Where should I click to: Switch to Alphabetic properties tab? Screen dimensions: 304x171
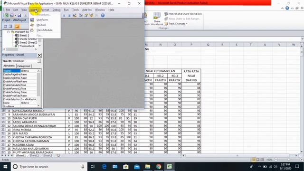(9, 66)
